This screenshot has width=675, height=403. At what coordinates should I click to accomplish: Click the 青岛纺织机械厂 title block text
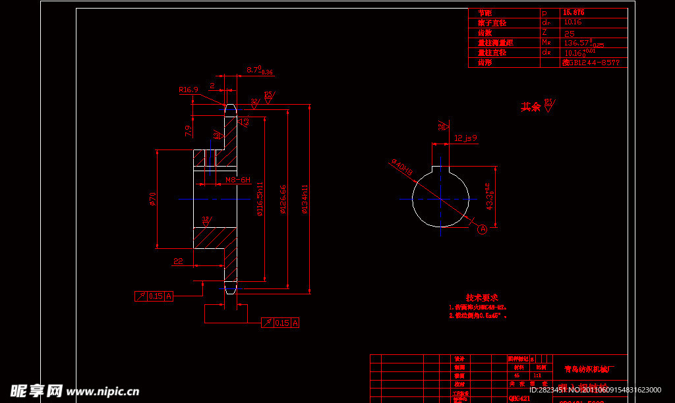point(589,369)
